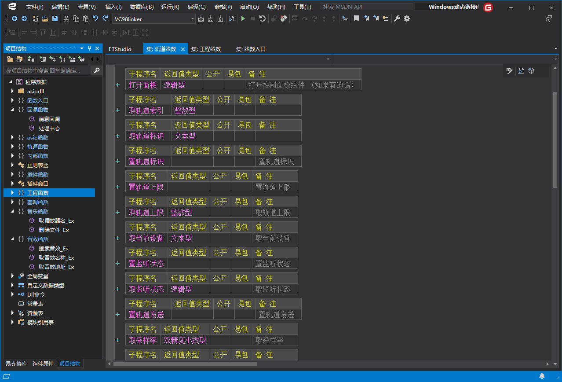Save using the floppy disk icon

click(x=55, y=18)
